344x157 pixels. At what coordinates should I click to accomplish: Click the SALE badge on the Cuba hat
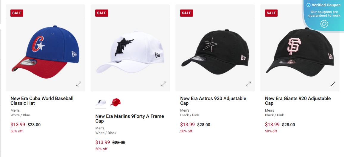(17, 13)
